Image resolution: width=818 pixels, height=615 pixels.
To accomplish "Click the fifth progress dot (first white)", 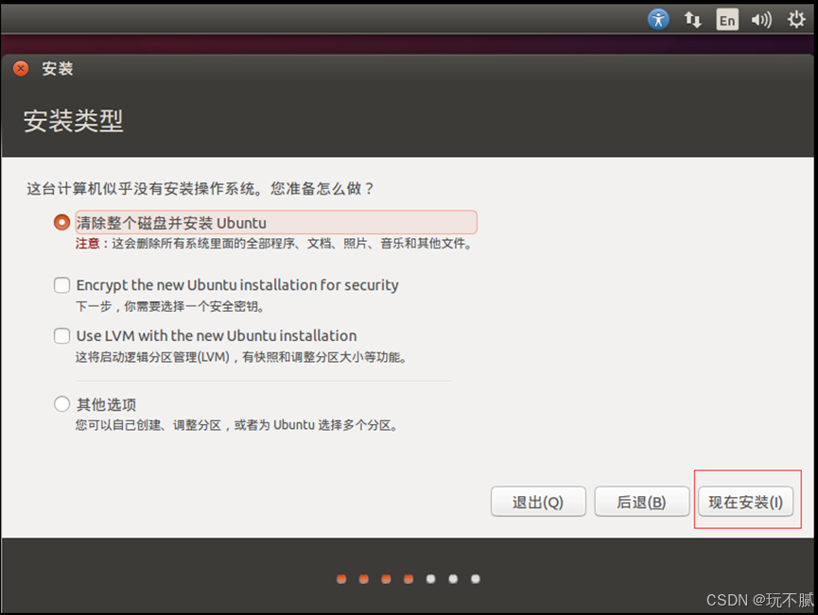I will pyautogui.click(x=430, y=579).
